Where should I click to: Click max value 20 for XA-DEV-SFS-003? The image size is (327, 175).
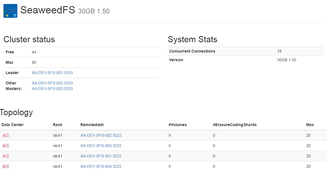(308, 146)
